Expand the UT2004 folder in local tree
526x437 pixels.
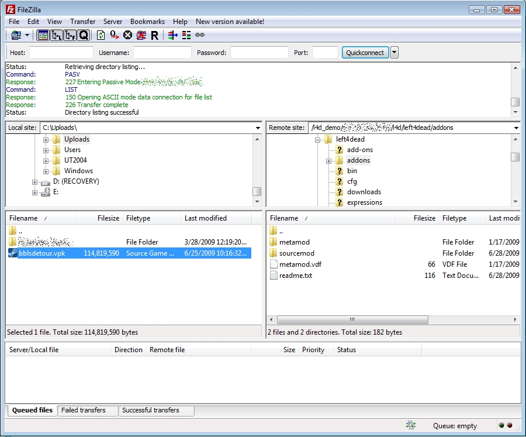tap(46, 160)
